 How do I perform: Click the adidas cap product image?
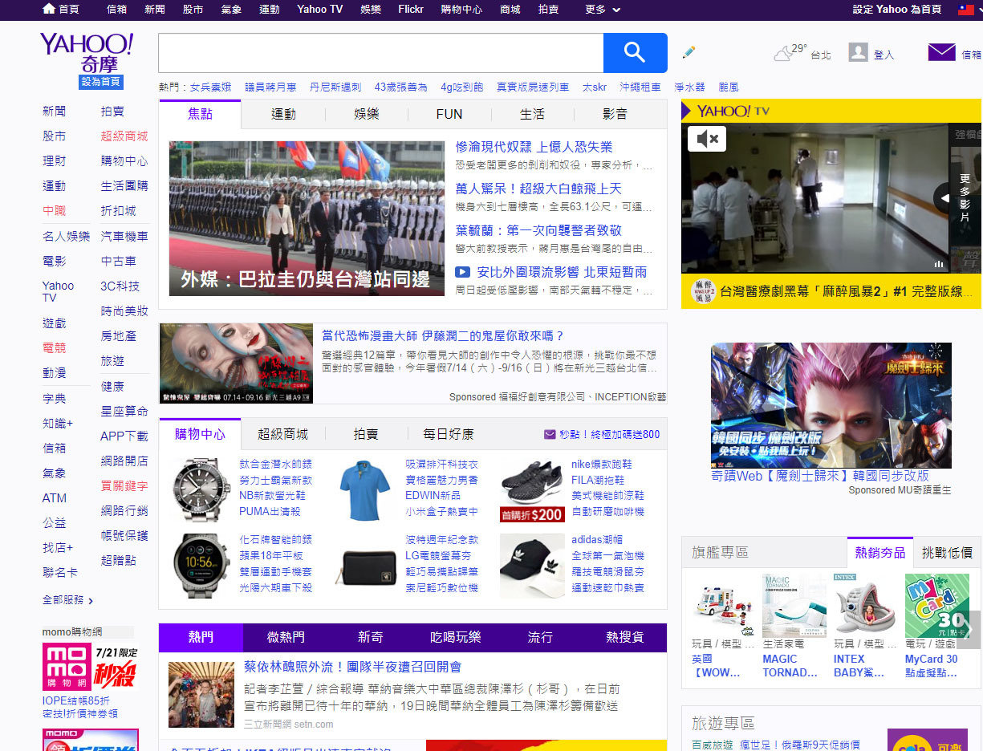click(x=531, y=566)
